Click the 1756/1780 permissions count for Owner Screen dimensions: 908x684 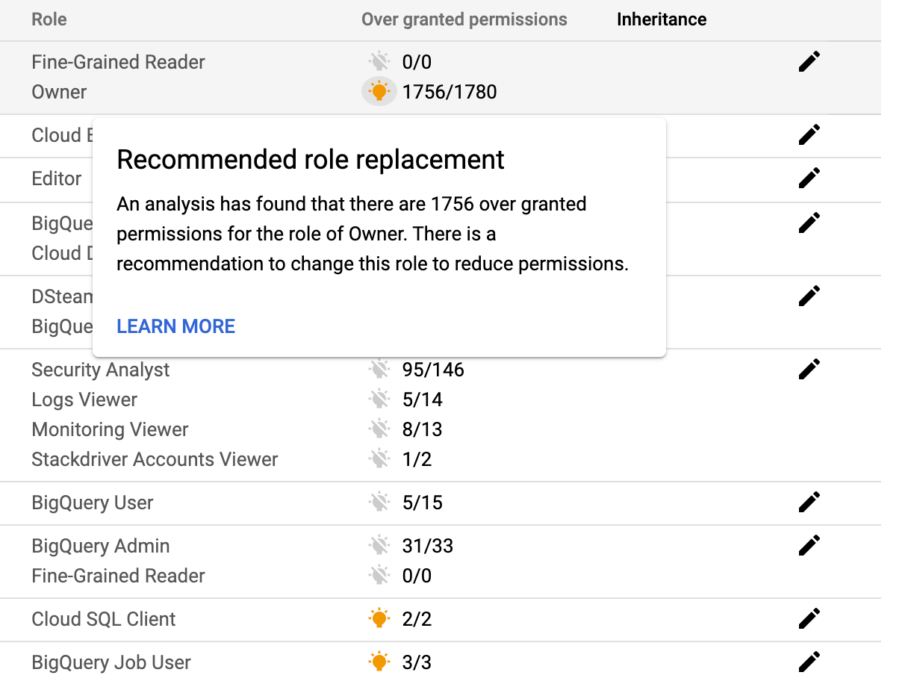click(x=450, y=92)
